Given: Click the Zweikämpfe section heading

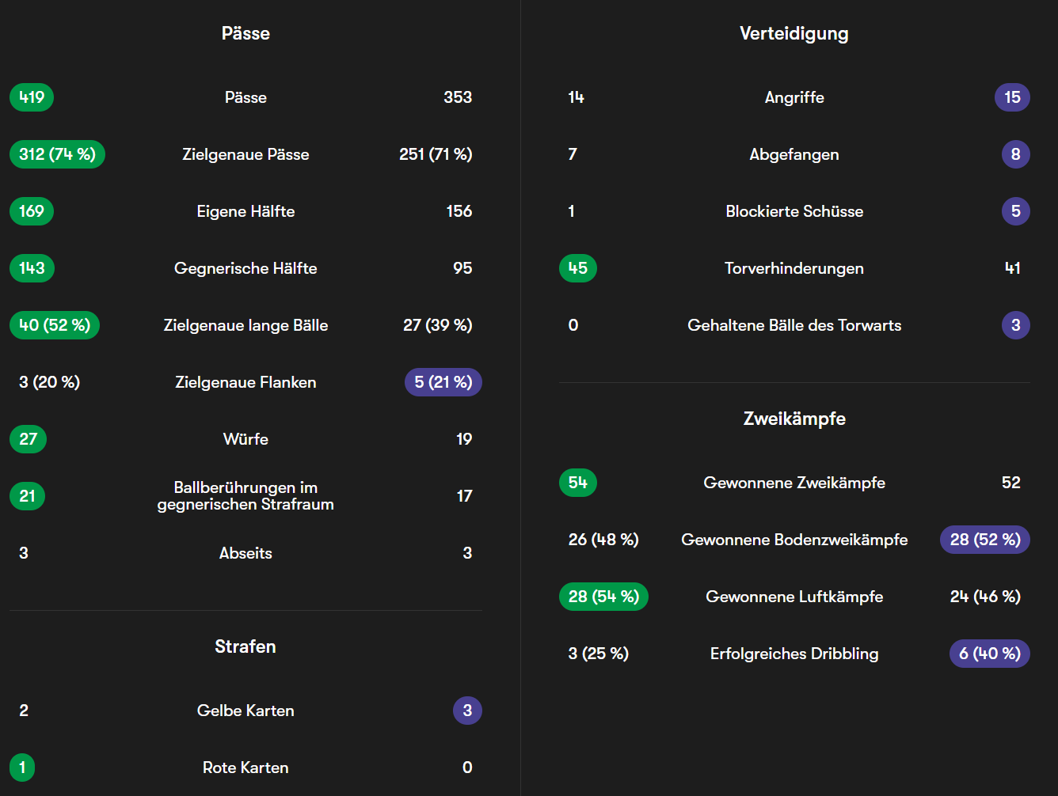Looking at the screenshot, I should pyautogui.click(x=793, y=419).
